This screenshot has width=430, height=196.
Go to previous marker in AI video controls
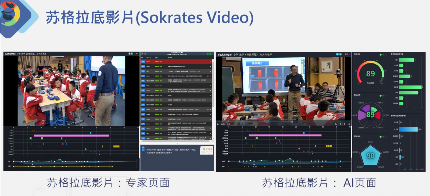(340, 124)
